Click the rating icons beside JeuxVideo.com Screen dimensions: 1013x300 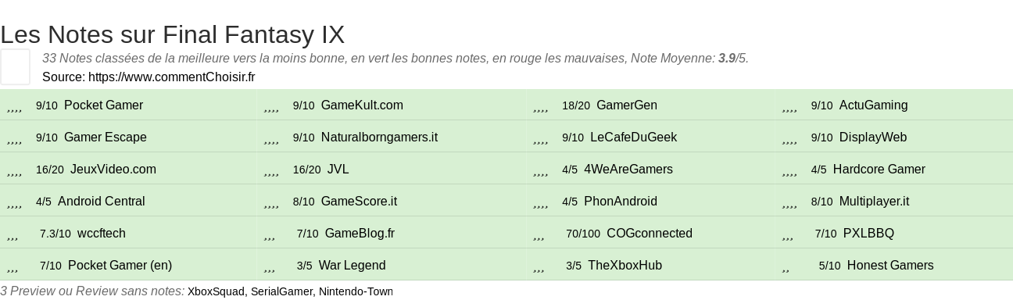14,170
